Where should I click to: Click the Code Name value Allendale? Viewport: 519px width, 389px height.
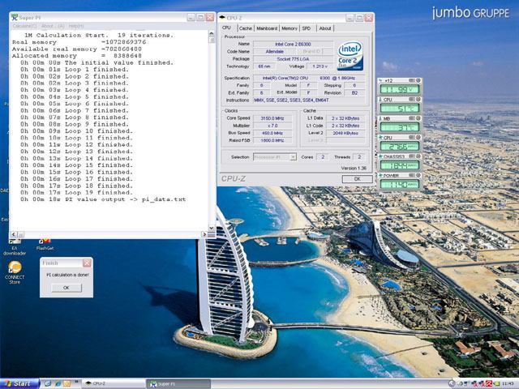pos(275,51)
